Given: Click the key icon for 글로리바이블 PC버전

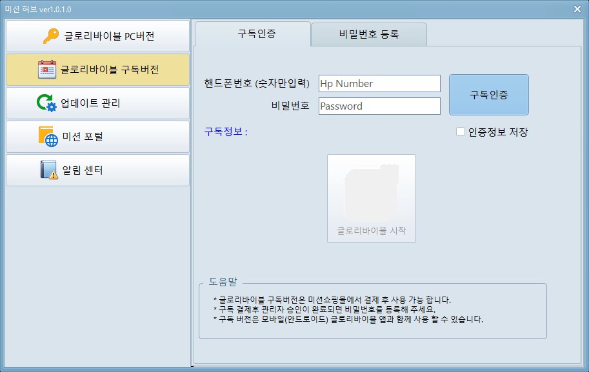Looking at the screenshot, I should click(51, 36).
